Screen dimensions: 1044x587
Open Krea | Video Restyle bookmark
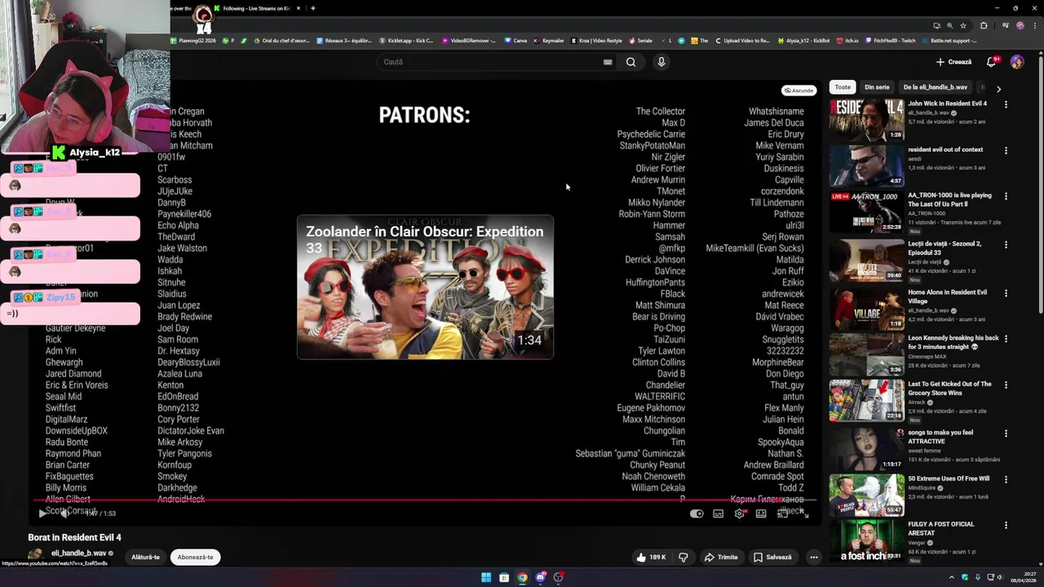coord(595,41)
